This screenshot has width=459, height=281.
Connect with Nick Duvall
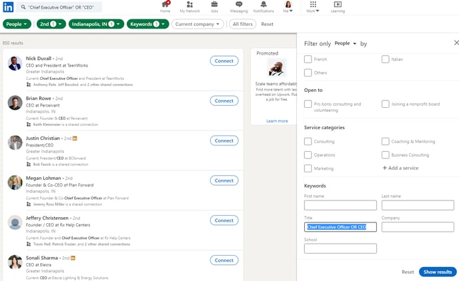pos(224,61)
